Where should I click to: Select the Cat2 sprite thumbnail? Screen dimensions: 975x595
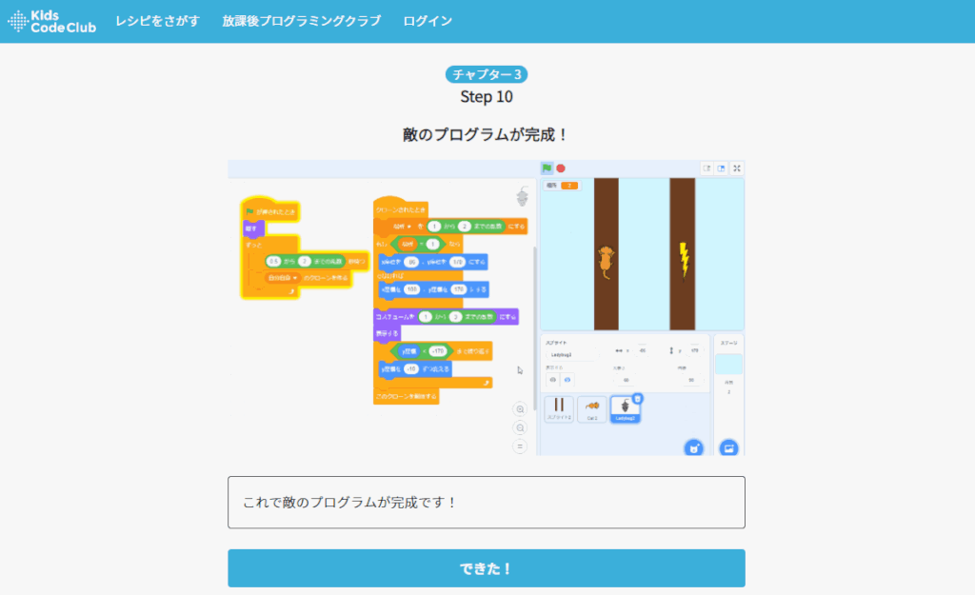pyautogui.click(x=592, y=409)
